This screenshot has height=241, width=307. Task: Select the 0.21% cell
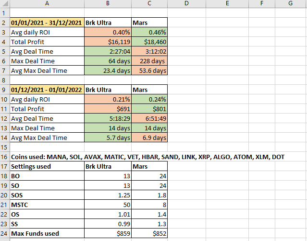click(x=108, y=99)
